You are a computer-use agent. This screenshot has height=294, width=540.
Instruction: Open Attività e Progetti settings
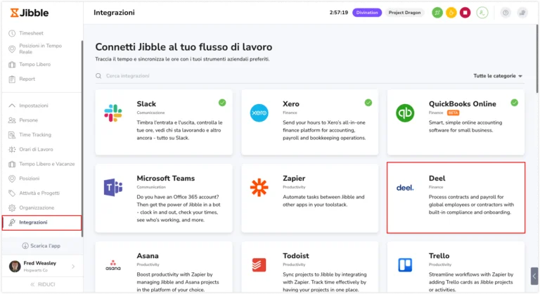pos(39,193)
